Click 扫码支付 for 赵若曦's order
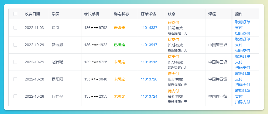 [243, 68]
